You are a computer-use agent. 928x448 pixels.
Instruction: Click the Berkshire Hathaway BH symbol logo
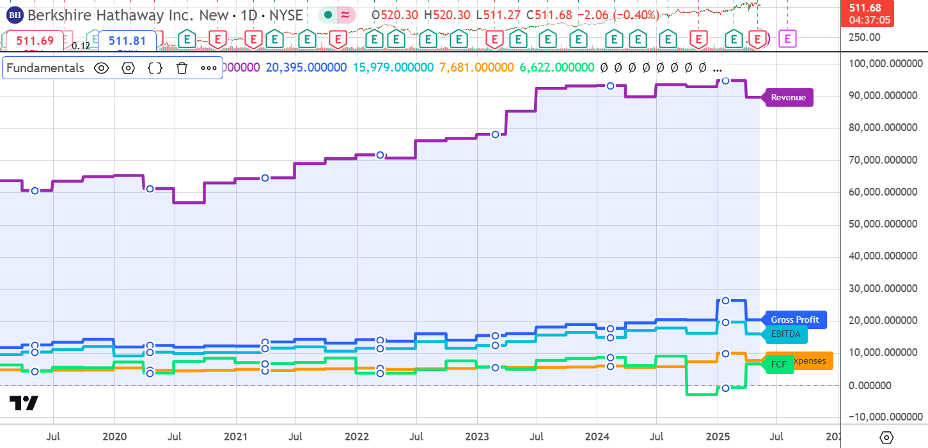point(15,14)
